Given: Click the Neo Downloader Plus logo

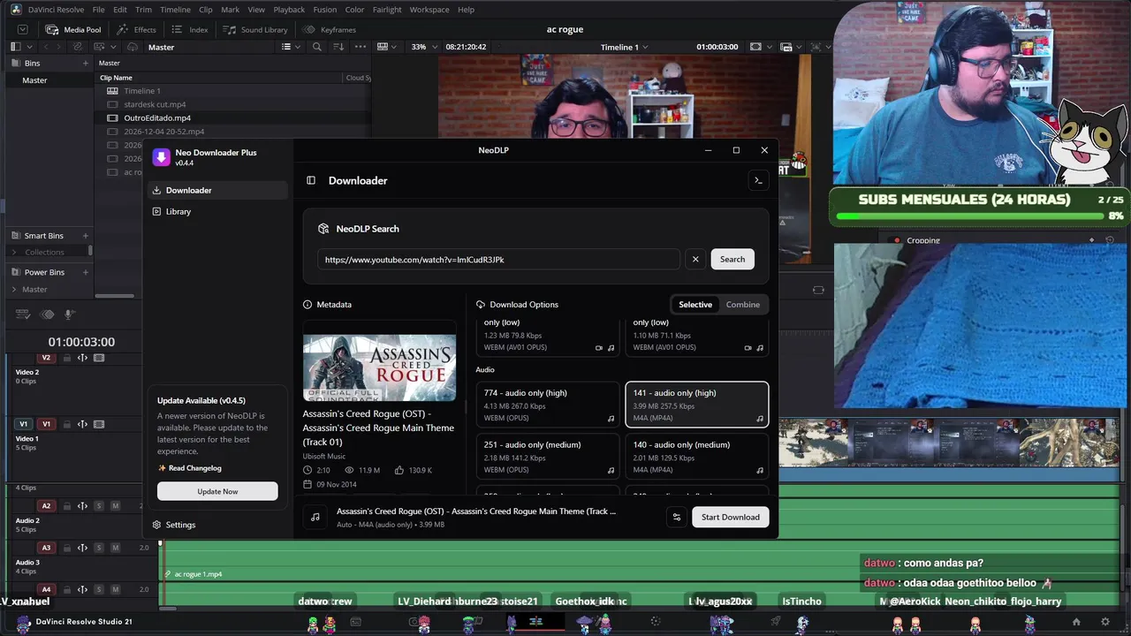Looking at the screenshot, I should [161, 157].
